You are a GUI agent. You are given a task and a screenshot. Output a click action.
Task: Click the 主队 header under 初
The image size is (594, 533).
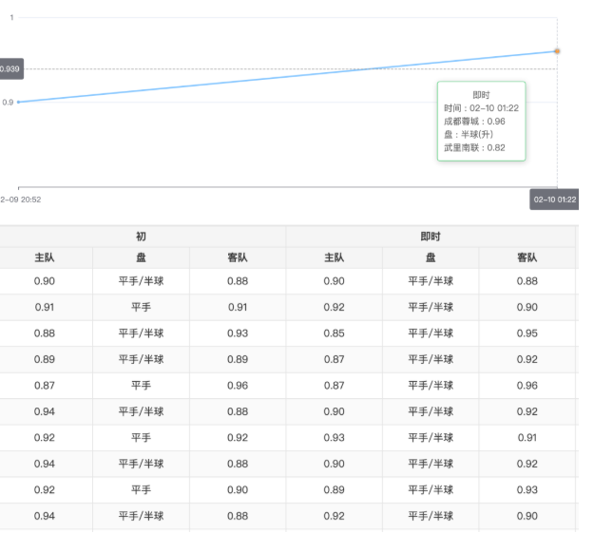[x=44, y=257]
